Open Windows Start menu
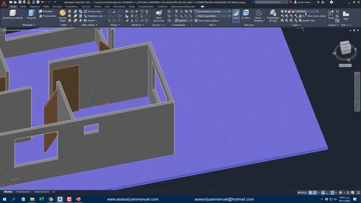Image resolution: width=361 pixels, height=203 pixels. point(5,199)
